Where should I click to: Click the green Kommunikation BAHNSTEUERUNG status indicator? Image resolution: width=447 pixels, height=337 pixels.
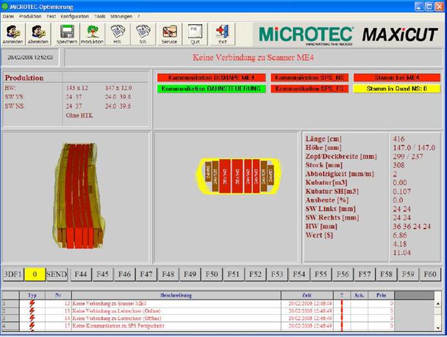pyautogui.click(x=212, y=89)
